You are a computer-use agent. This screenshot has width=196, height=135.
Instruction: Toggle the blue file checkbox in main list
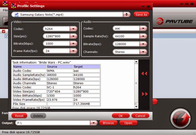pyautogui.click(x=7, y=36)
